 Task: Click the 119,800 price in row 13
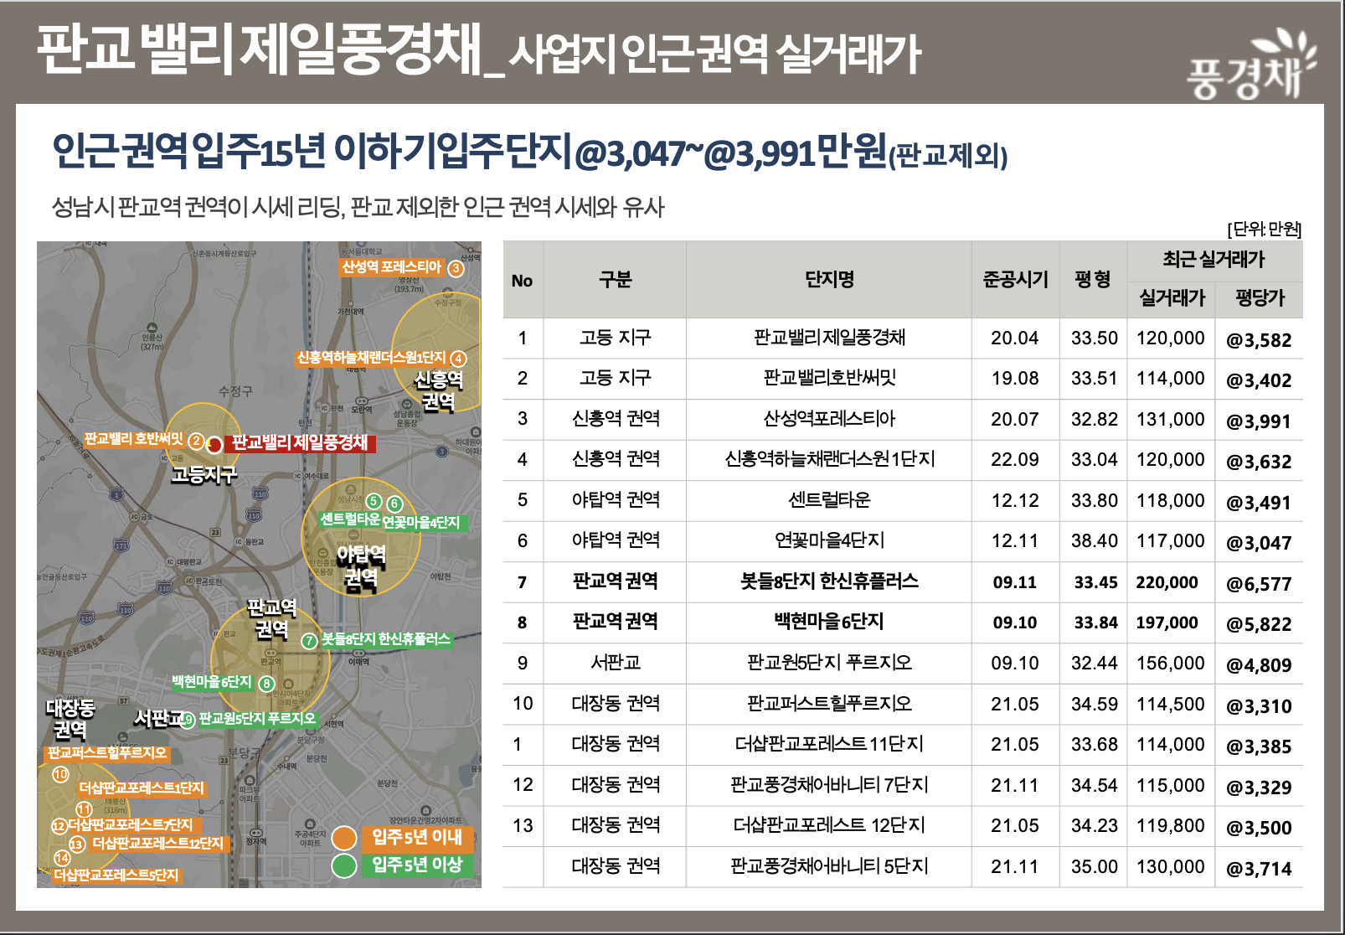pos(1170,825)
